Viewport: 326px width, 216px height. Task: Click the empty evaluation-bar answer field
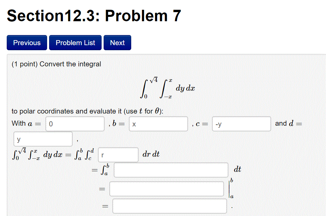coord(167,189)
